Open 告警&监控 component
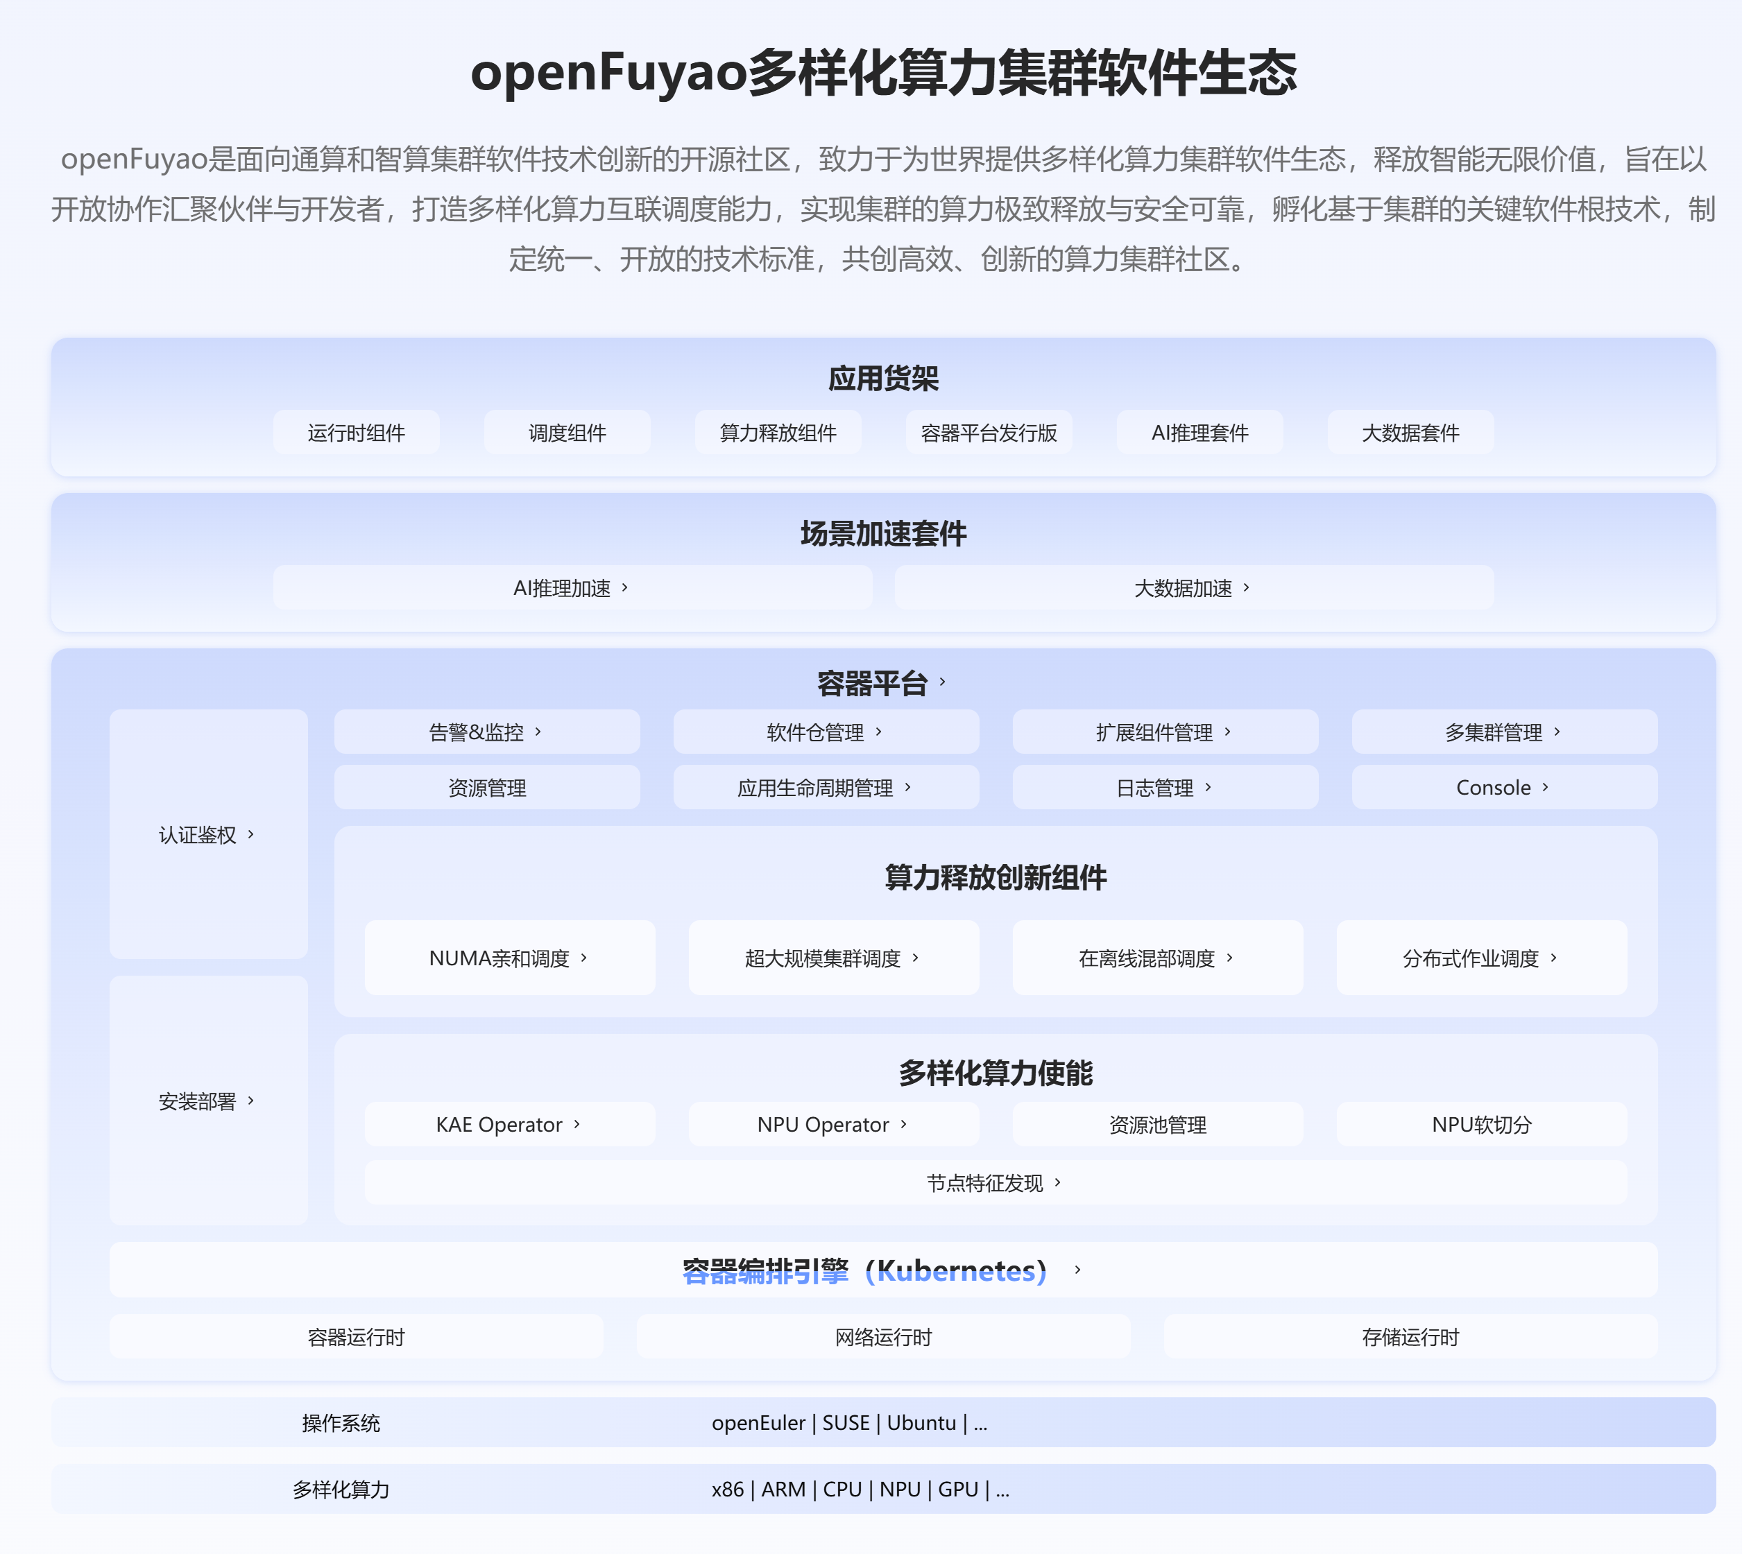Viewport: 1742px width, 1554px height. [486, 732]
